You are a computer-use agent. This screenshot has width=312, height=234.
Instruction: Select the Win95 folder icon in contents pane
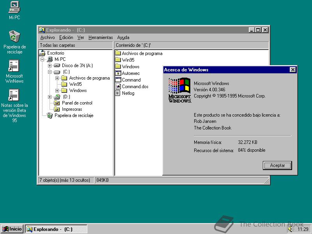(x=118, y=60)
